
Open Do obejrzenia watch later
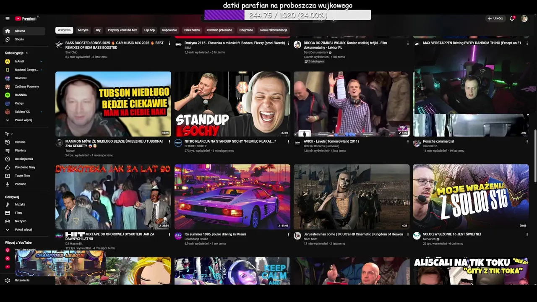(23, 159)
